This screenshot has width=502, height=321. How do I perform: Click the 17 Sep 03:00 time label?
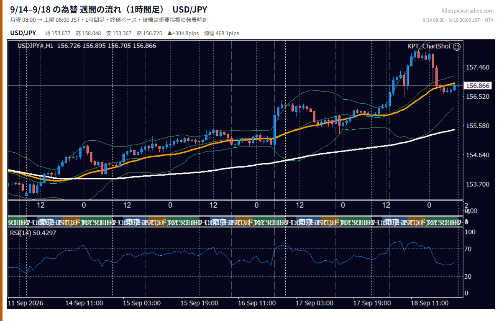click(314, 303)
